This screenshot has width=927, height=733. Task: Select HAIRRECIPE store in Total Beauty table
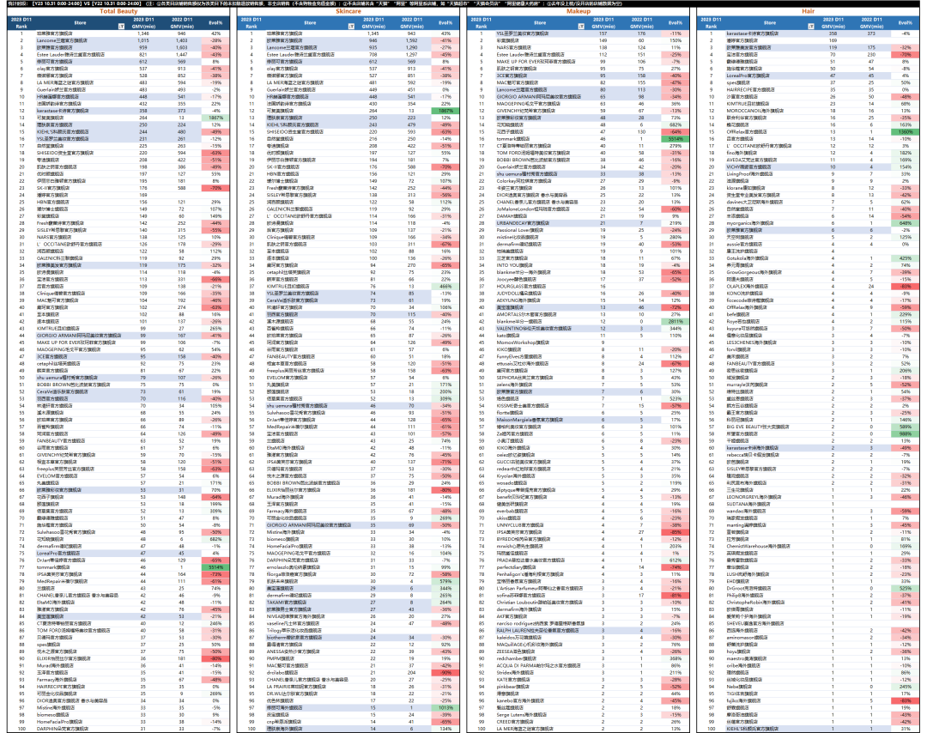(61, 687)
